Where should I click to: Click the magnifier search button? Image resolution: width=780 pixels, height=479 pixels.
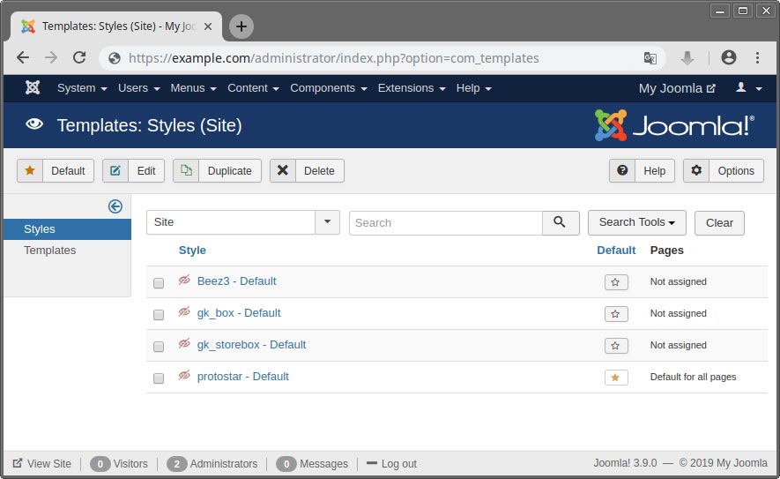(x=561, y=222)
